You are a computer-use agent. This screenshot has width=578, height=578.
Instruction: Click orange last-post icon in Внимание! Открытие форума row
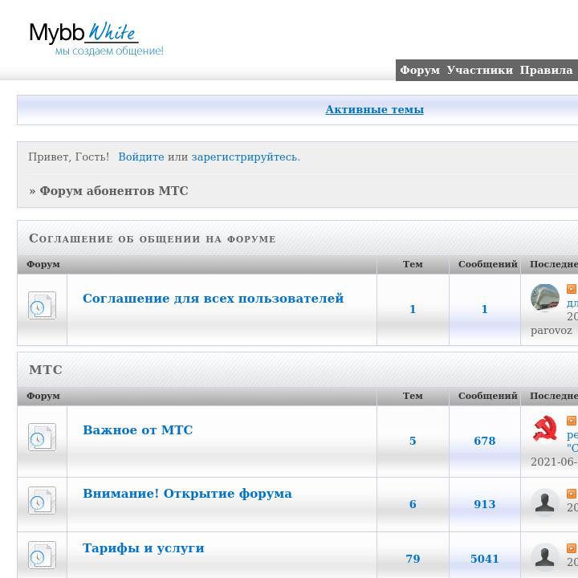click(571, 494)
